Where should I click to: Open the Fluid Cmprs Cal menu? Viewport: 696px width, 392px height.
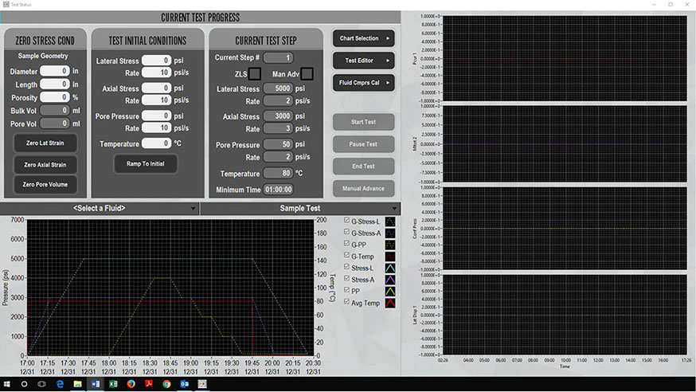tap(364, 82)
